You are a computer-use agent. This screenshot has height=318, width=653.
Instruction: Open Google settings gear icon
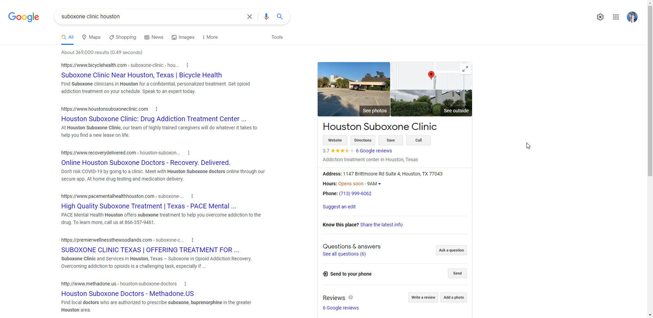click(600, 17)
